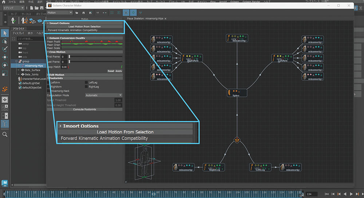Image resolution: width=364 pixels, height=198 pixels.
Task: Open a scene with Maya's folder icon
Action: [36, 8]
